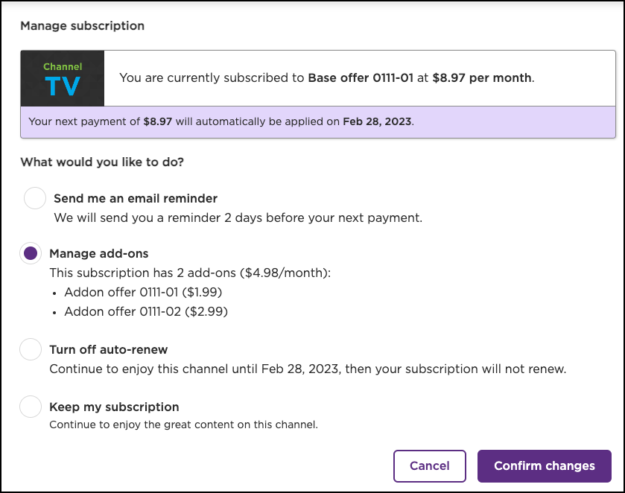625x493 pixels.
Task: Select the Manage add-ons radio button
Action: coord(31,253)
